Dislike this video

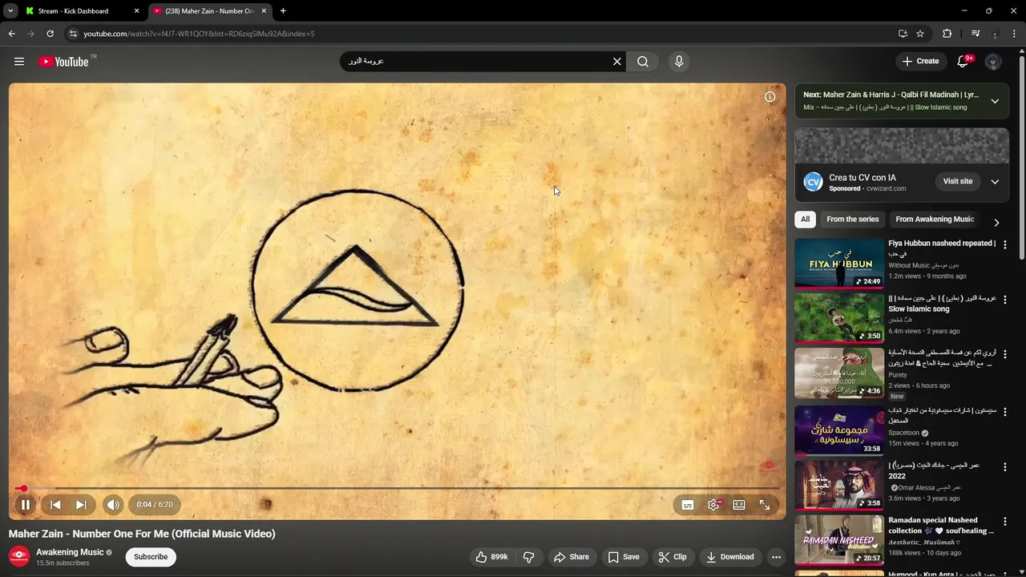tap(529, 557)
